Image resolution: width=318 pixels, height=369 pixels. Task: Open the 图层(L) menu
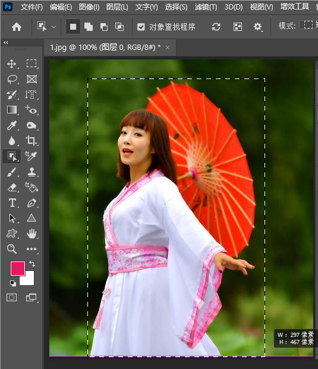tap(117, 7)
